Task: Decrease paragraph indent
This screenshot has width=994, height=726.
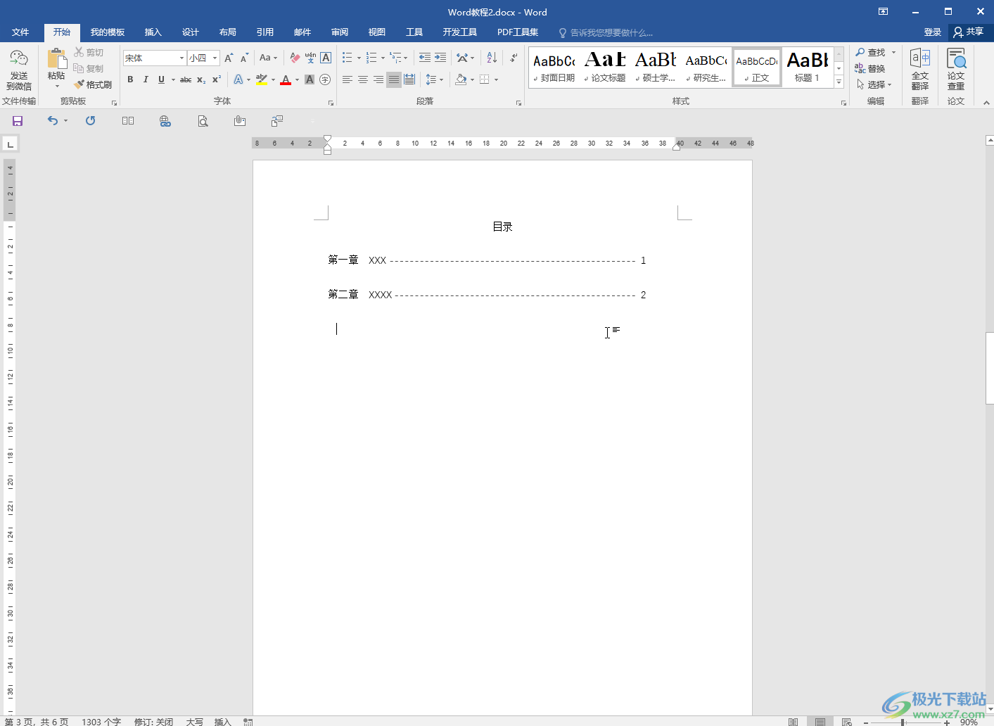Action: click(x=425, y=58)
